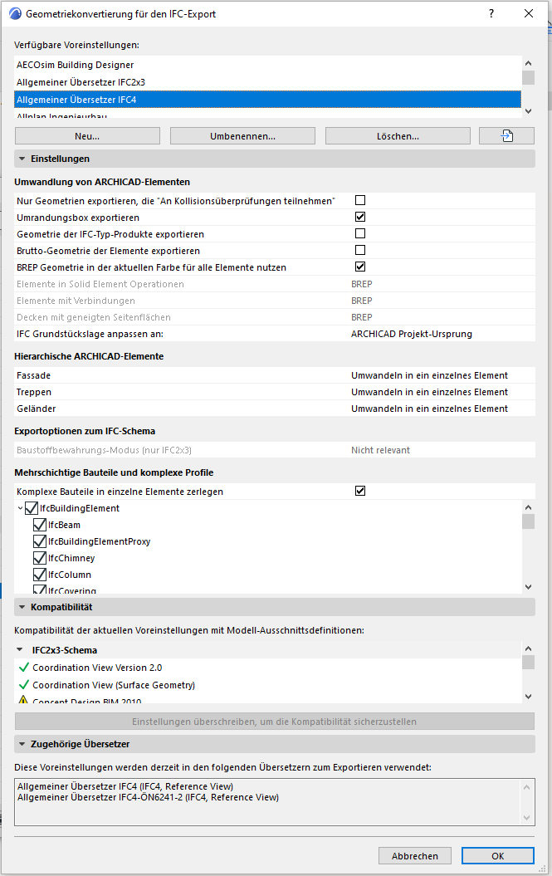The width and height of the screenshot is (552, 876).
Task: Select AECOsim Building Designer preset
Action: click(75, 65)
